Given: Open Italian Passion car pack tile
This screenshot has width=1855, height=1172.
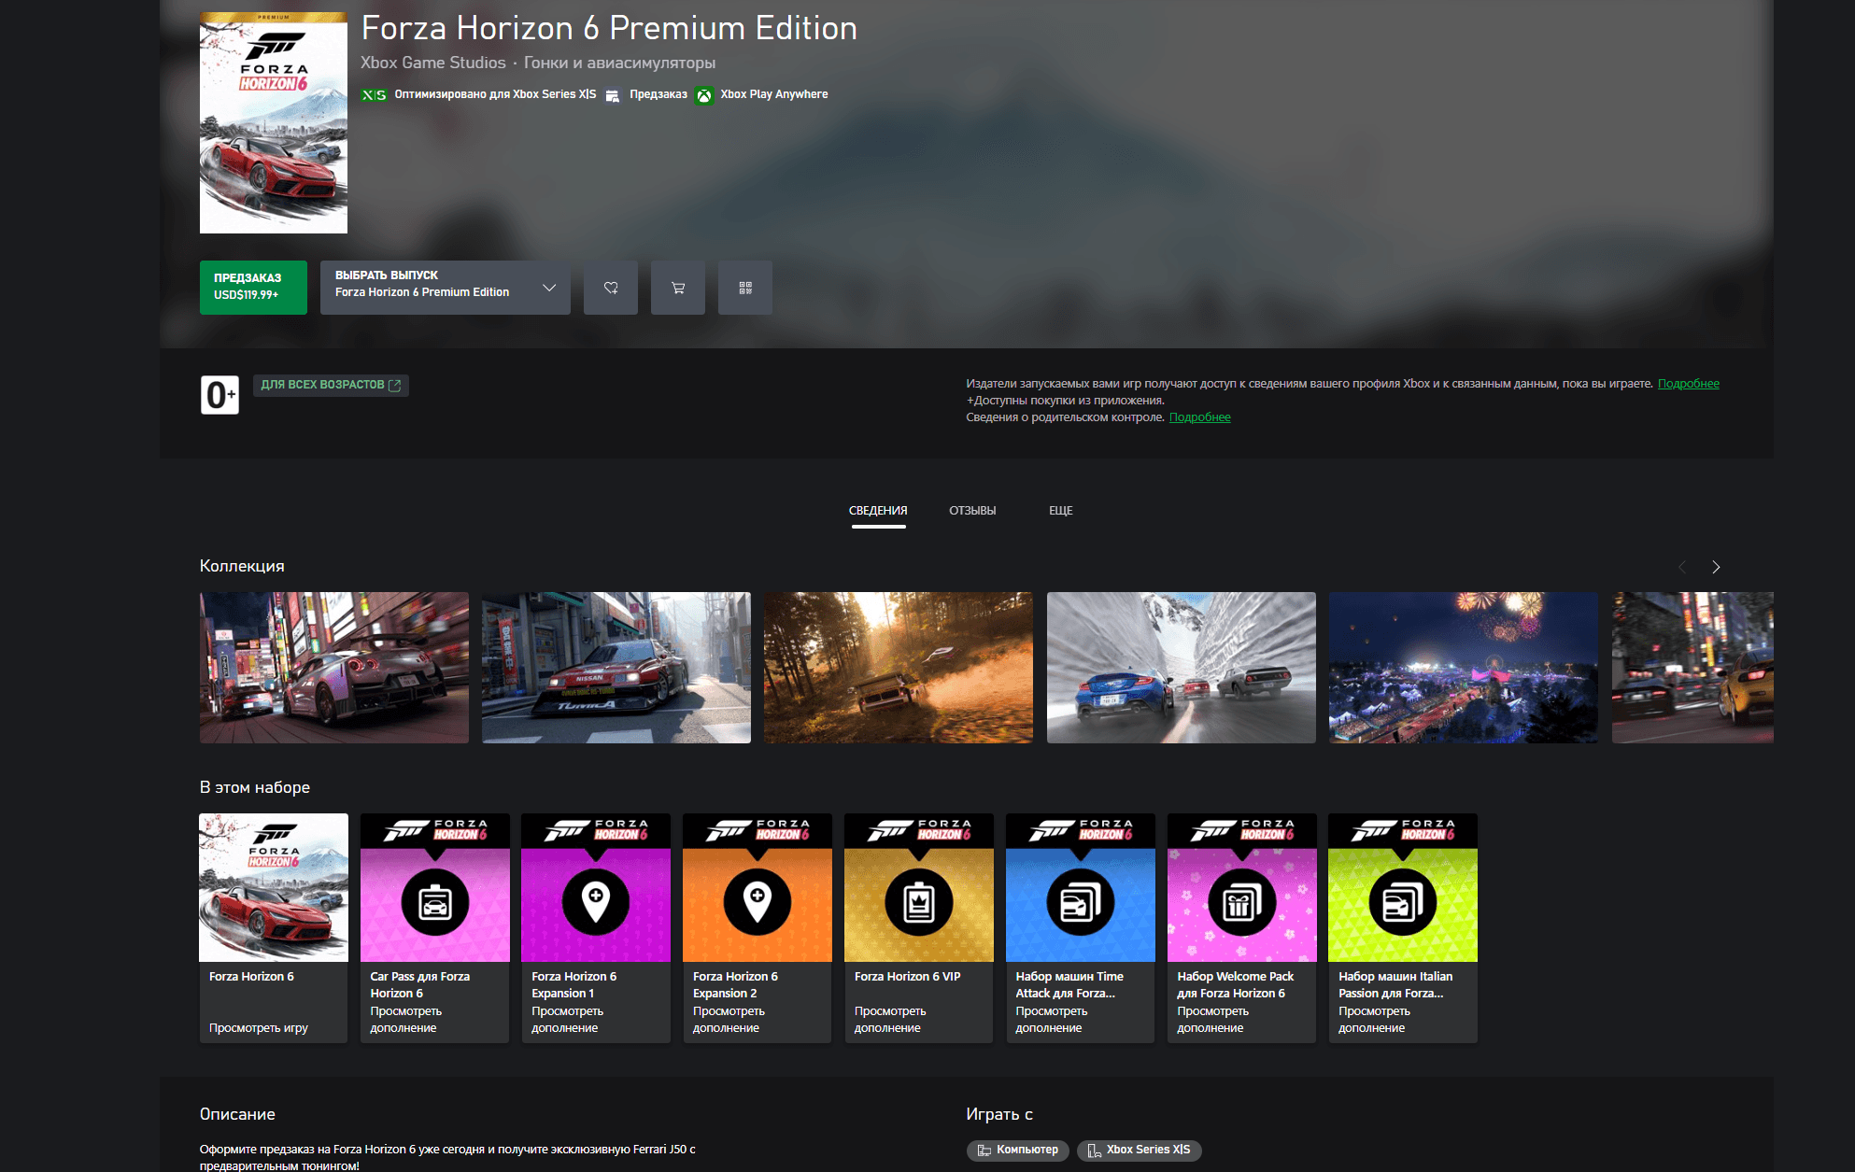Looking at the screenshot, I should pos(1403,927).
